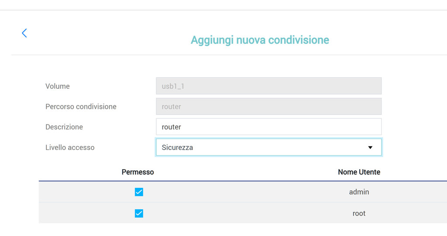Click the Aggiungi nuova condivisione page title

point(260,40)
